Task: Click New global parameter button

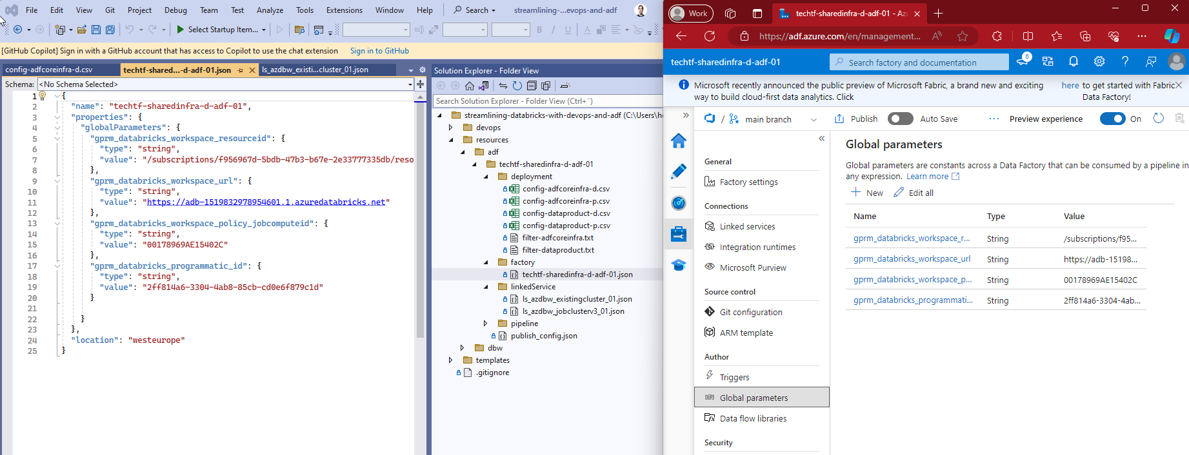Action: point(866,193)
